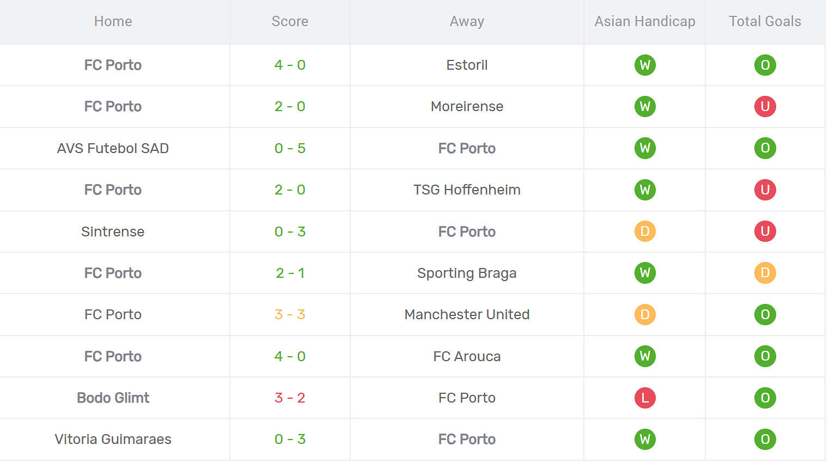Click the red U badge for TSG Hoffenheim match
Viewport: 829px width, 463px height.
click(765, 190)
